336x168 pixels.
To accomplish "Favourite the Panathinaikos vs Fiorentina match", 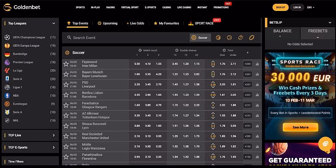I will tap(66, 157).
